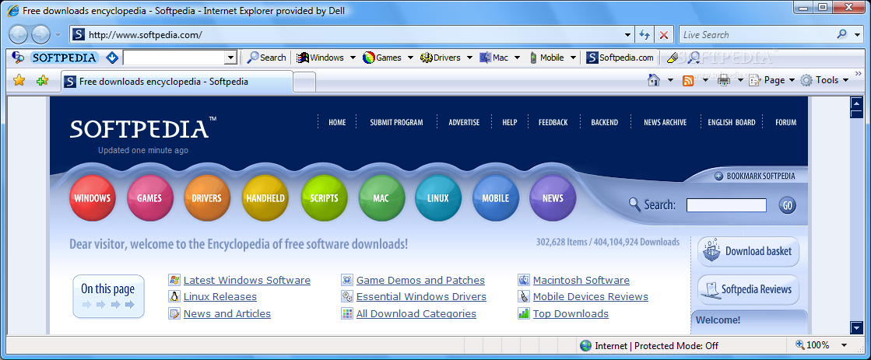Open the toolbar Mobile category menu
Viewport: 871px width, 360px height.
click(551, 57)
